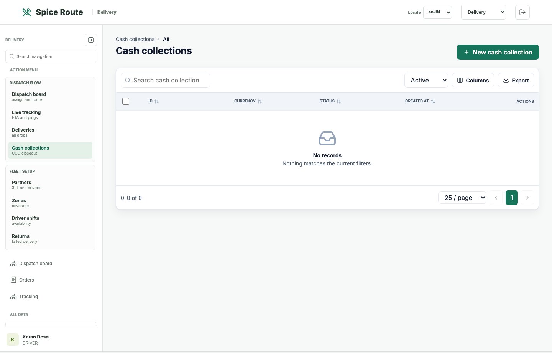Focus the Search navigation field
The width and height of the screenshot is (552, 353).
pyautogui.click(x=51, y=56)
